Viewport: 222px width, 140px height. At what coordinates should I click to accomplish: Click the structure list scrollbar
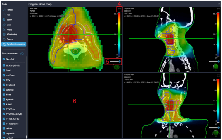pyautogui.click(x=27, y=97)
